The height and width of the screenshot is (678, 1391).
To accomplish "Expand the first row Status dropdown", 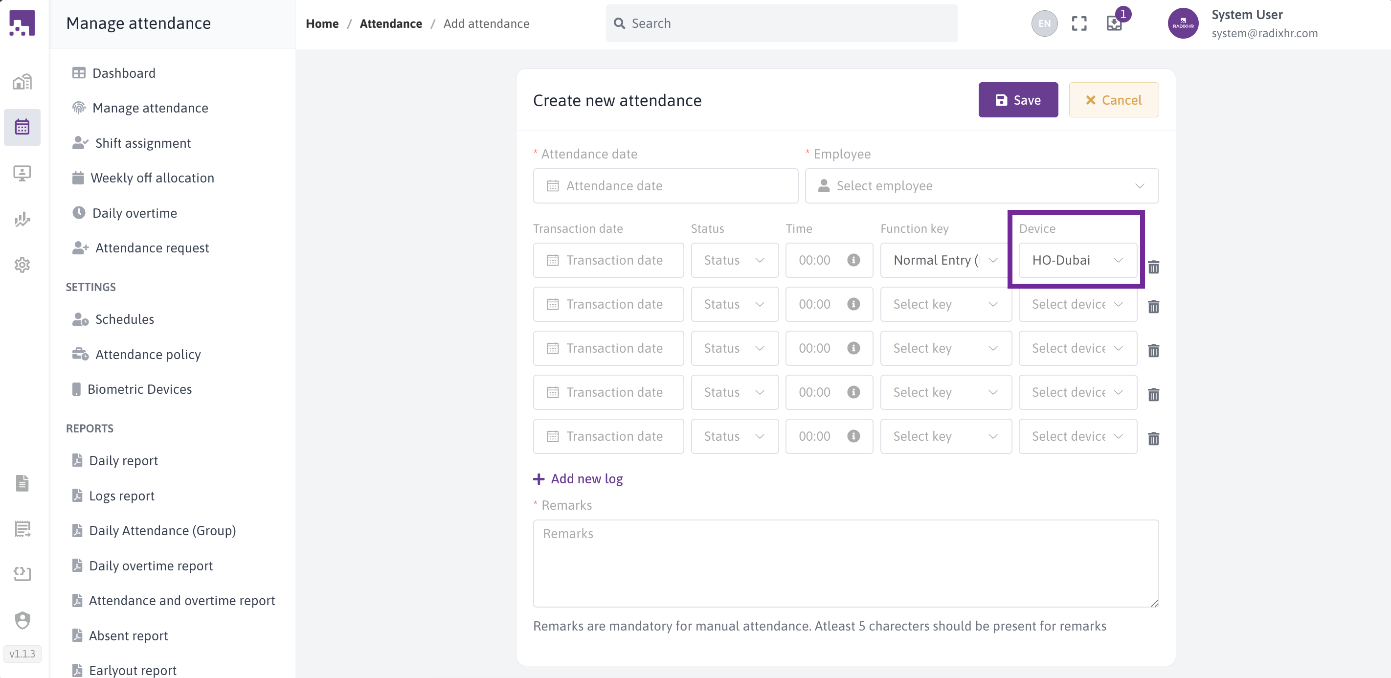I will click(x=734, y=260).
